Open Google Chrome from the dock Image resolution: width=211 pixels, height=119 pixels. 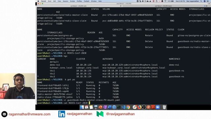click(x=128, y=107)
